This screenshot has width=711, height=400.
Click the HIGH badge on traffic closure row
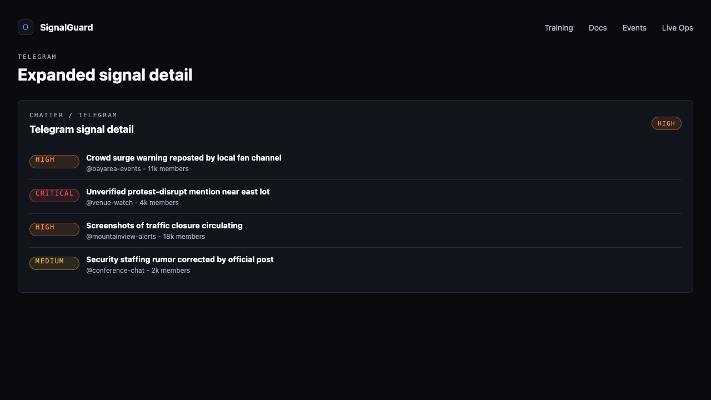(54, 229)
